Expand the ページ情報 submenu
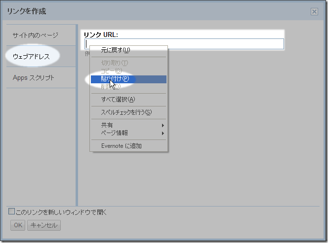 pos(128,133)
